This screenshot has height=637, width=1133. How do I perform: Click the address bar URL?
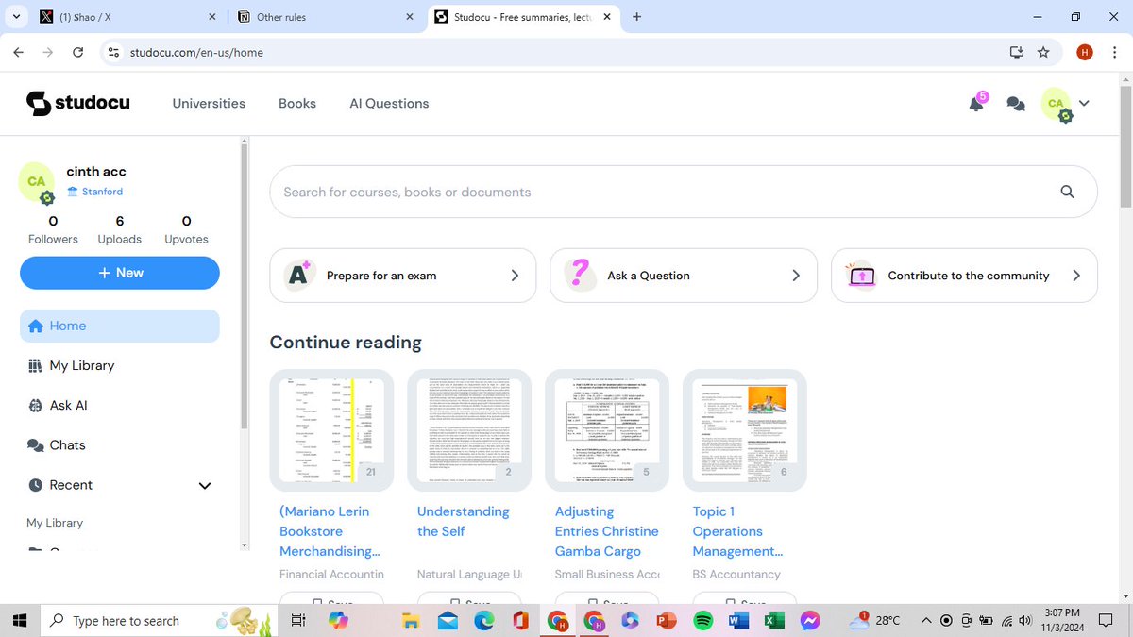[196, 53]
